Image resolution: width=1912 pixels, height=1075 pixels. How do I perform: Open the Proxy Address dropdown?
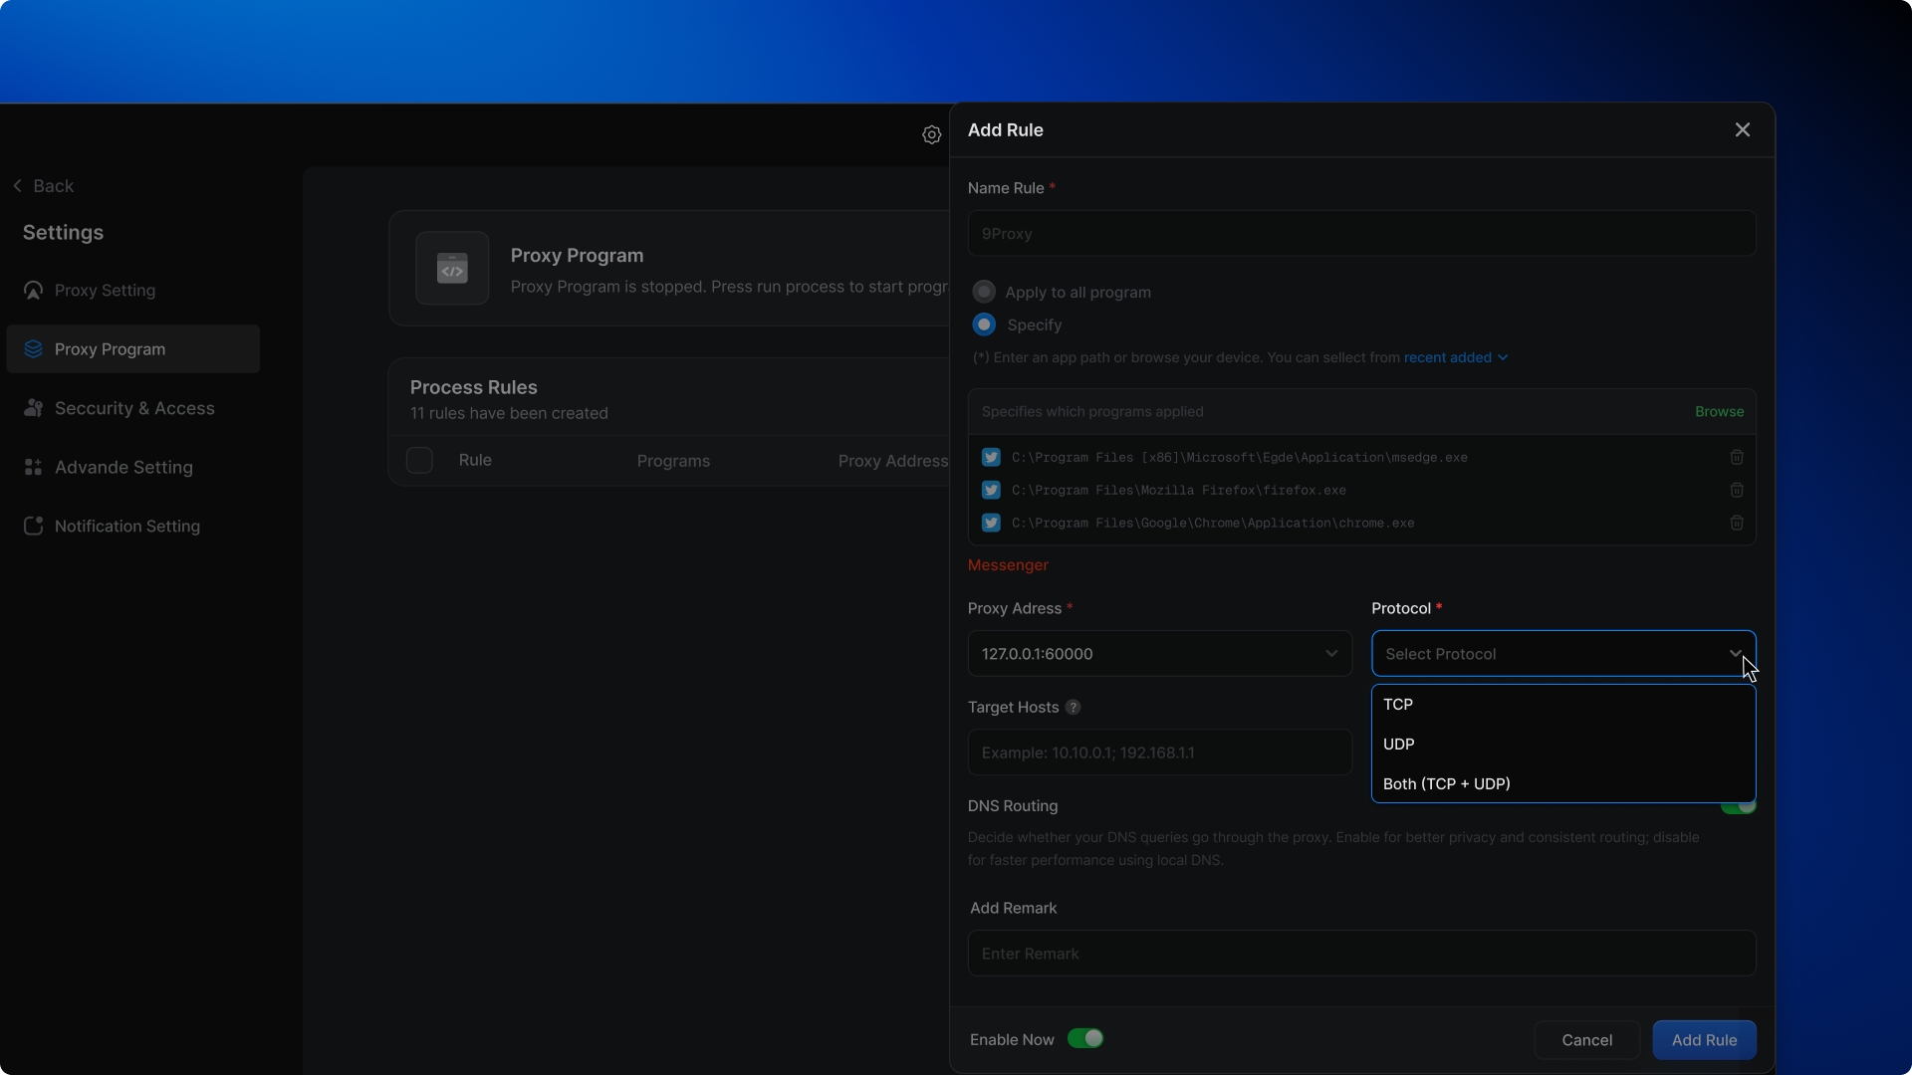(1159, 653)
